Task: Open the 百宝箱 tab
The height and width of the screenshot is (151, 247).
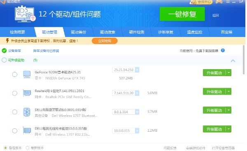Action: (x=226, y=32)
